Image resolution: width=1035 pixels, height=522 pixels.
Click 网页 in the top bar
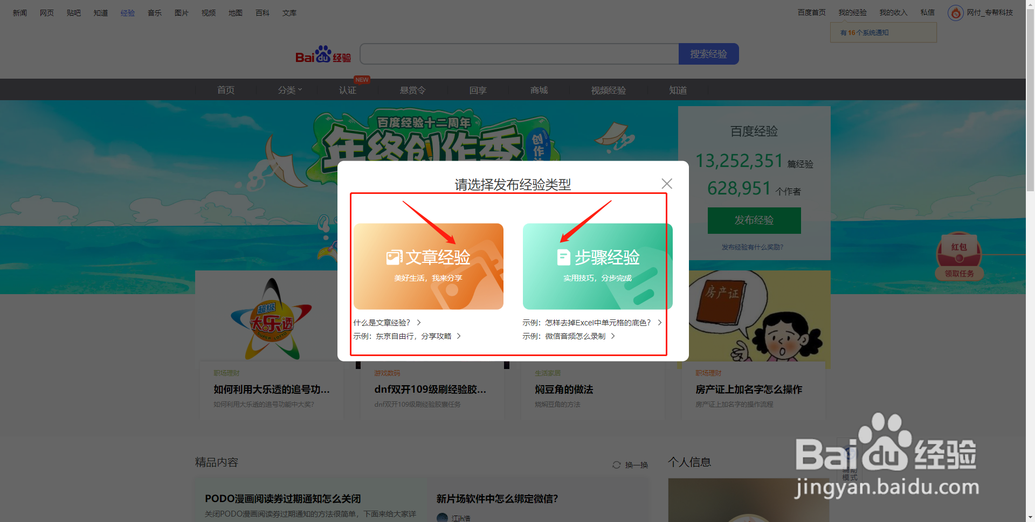coord(47,13)
